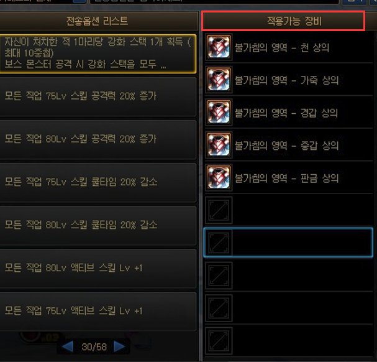Select 모든 직업 75Lv 스킬 공격력 20% 증가
This screenshot has width=377, height=362.
tap(98, 96)
